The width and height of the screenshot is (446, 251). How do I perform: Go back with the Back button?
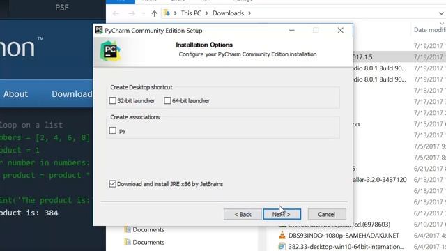point(243,214)
